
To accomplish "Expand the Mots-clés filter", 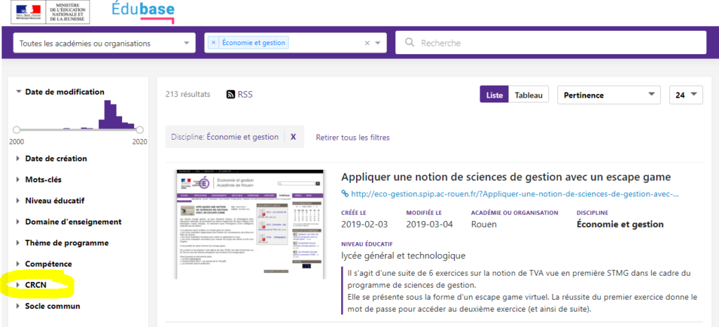I will tap(38, 180).
